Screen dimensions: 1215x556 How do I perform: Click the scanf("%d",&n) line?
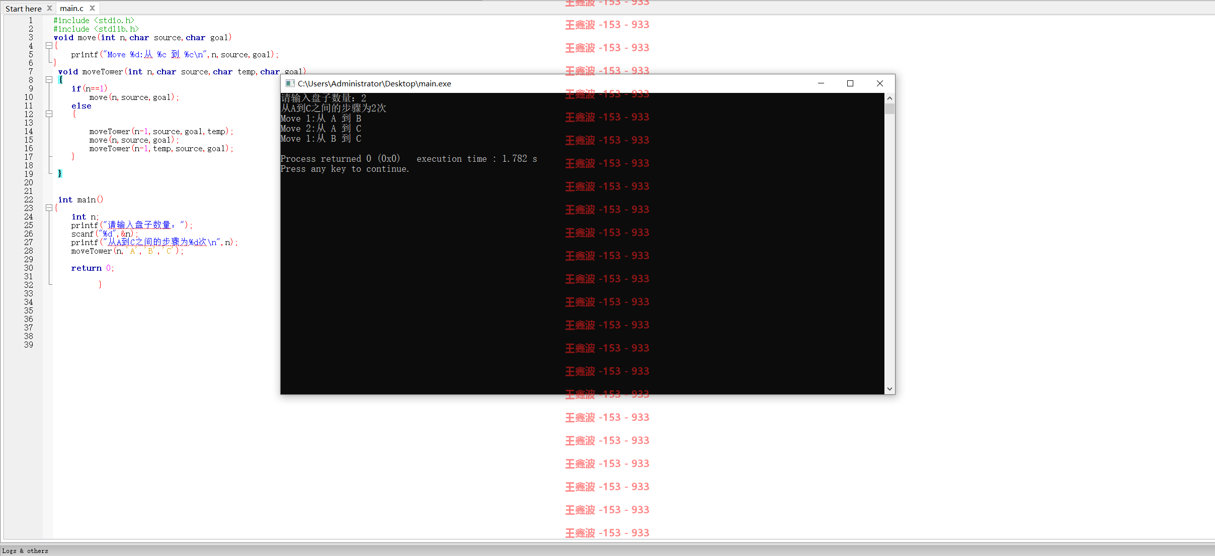(104, 234)
